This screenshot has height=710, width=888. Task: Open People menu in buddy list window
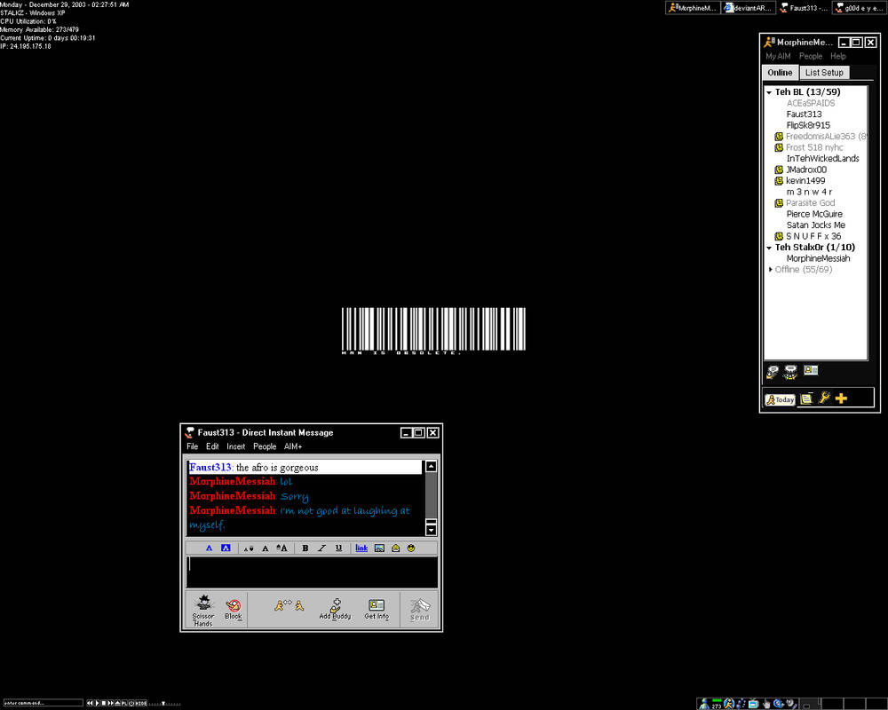(x=811, y=56)
